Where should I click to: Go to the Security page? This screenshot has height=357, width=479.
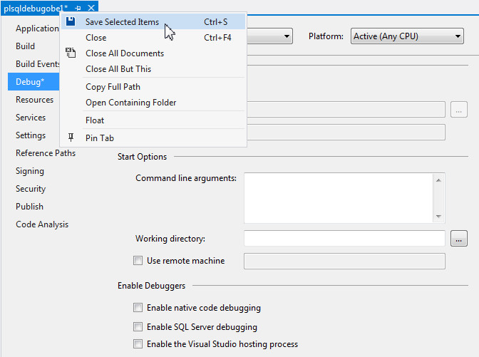click(31, 189)
